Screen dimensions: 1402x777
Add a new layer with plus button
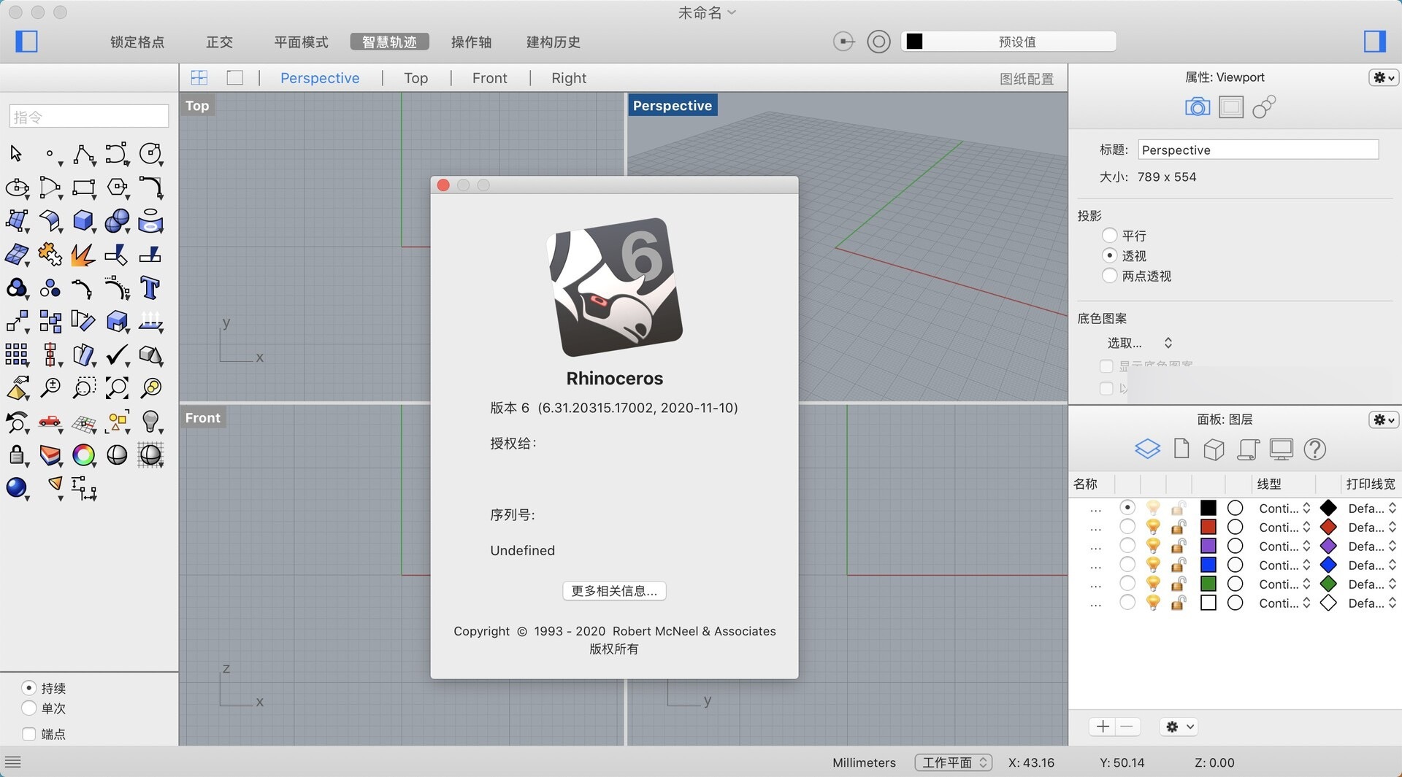pos(1103,727)
